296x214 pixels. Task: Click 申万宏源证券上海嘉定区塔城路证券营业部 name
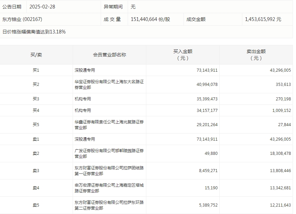109,188
